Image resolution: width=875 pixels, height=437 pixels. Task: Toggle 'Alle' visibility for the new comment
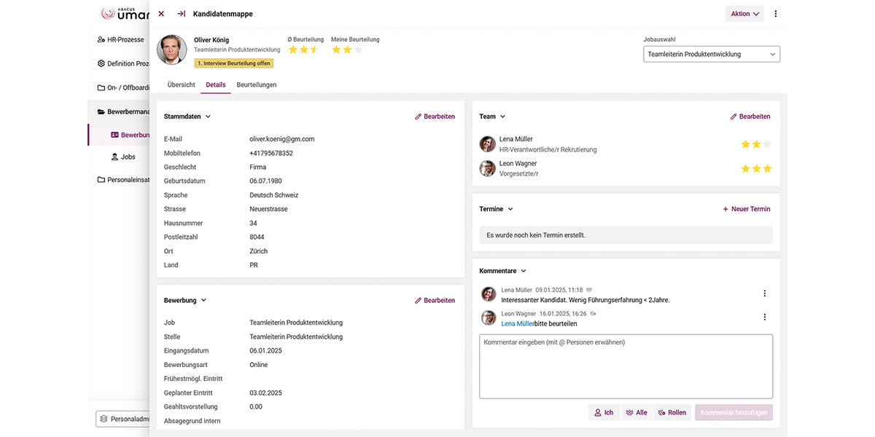[636, 412]
